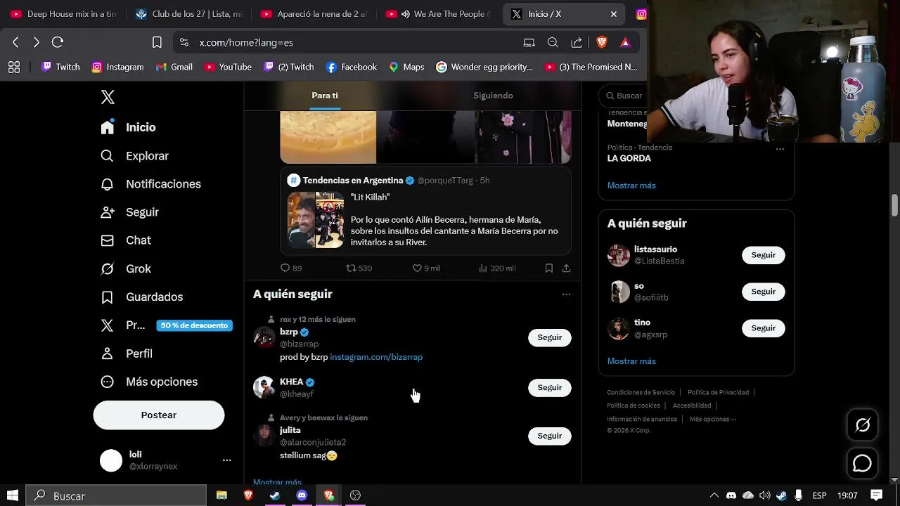Open the floating Grok button
The image size is (900, 506).
click(x=862, y=425)
